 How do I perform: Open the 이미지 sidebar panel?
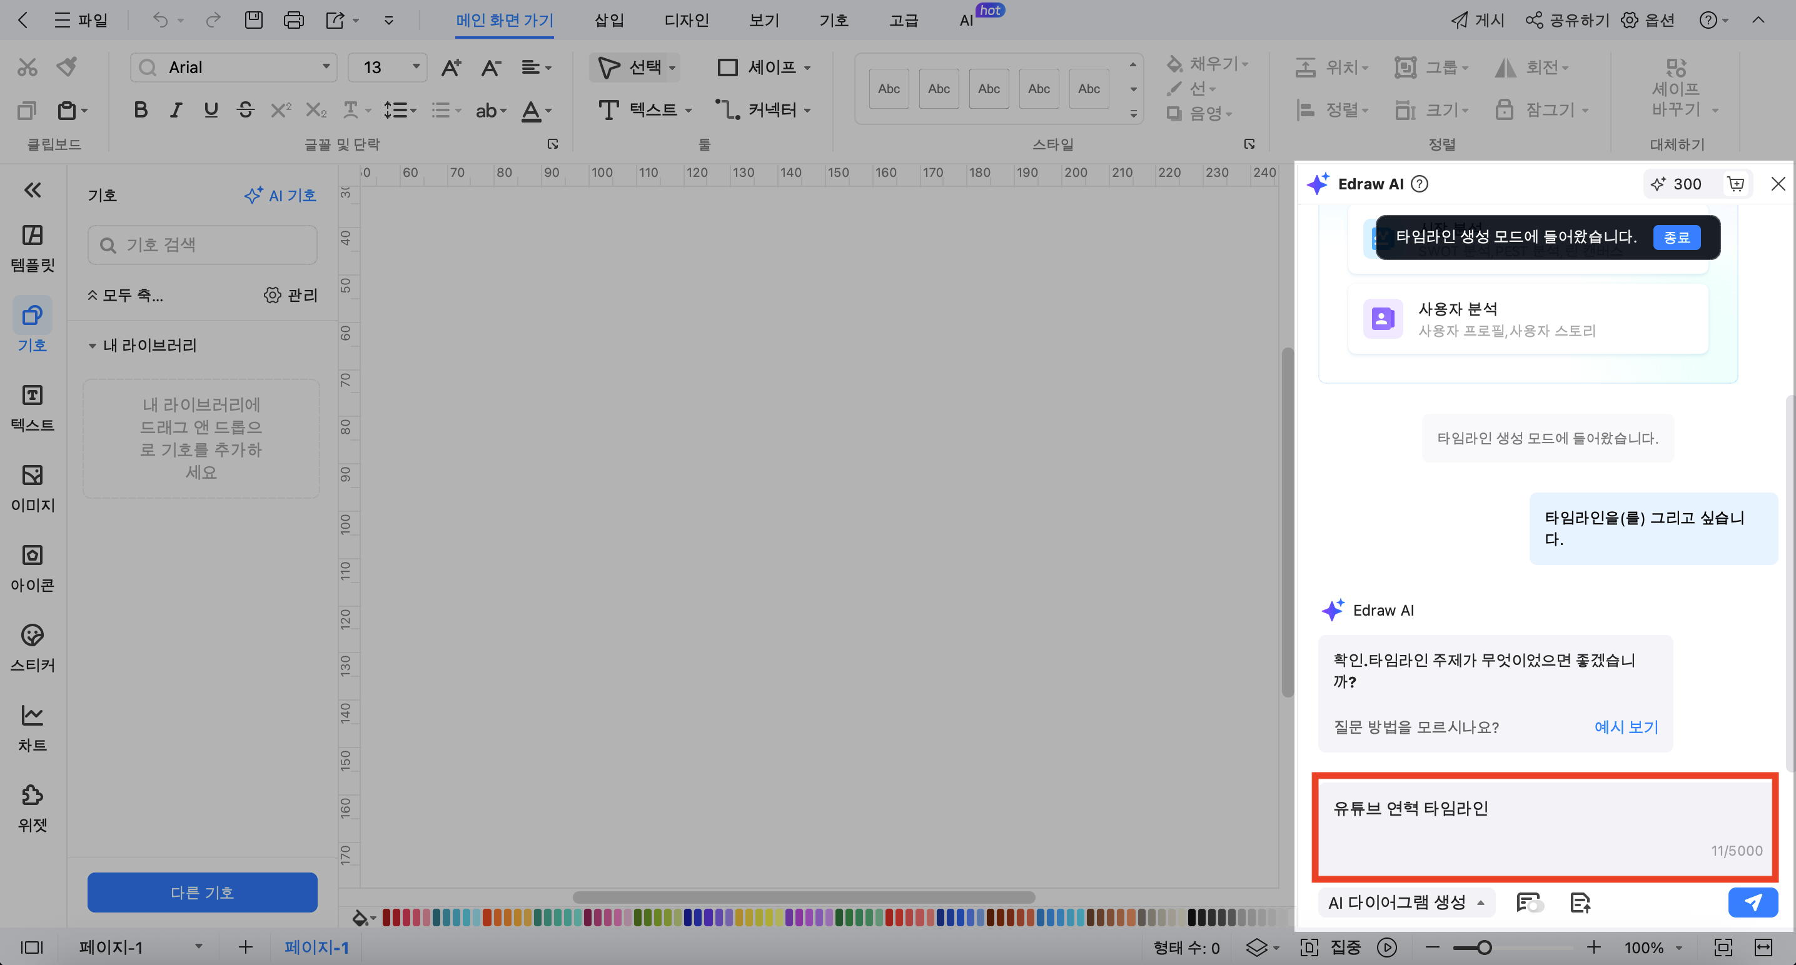32,488
